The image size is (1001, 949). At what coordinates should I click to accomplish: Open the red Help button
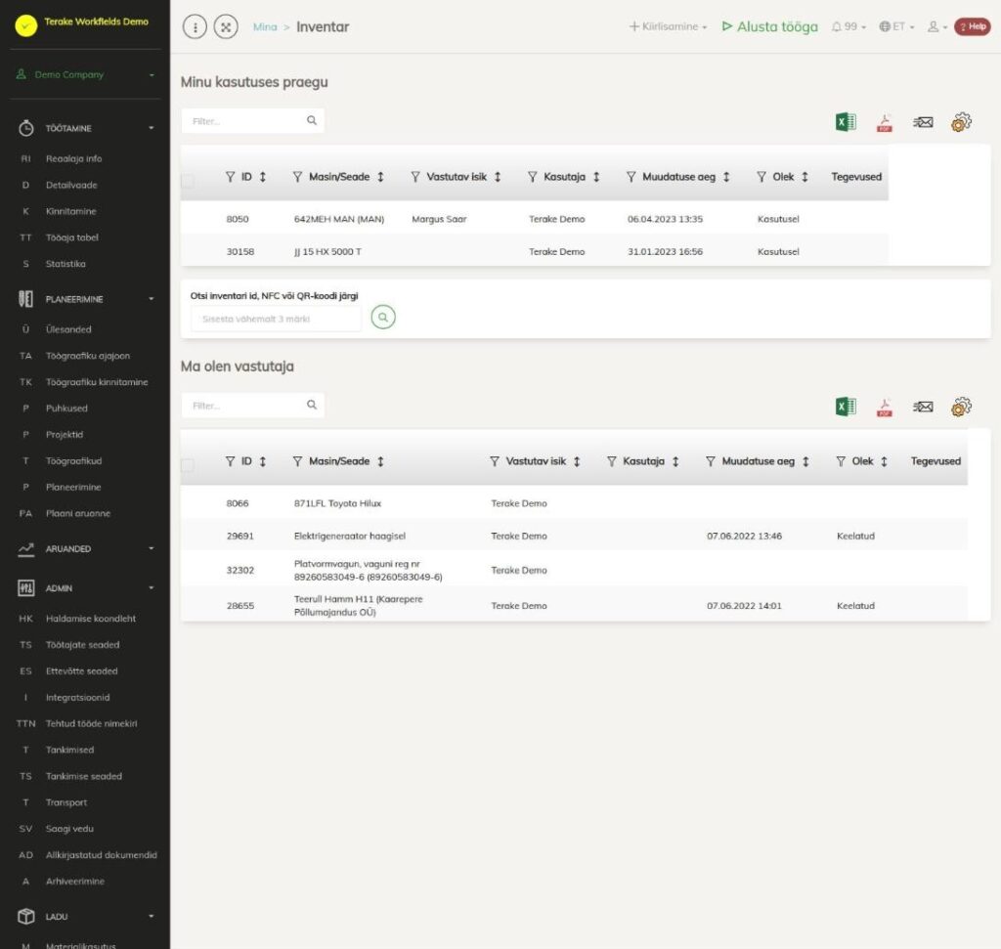(973, 26)
